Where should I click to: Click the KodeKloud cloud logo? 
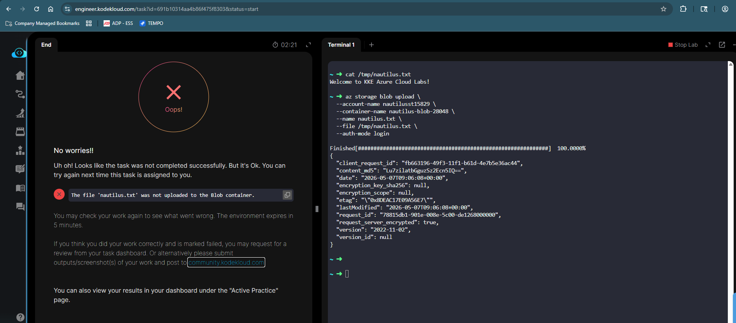click(x=19, y=53)
